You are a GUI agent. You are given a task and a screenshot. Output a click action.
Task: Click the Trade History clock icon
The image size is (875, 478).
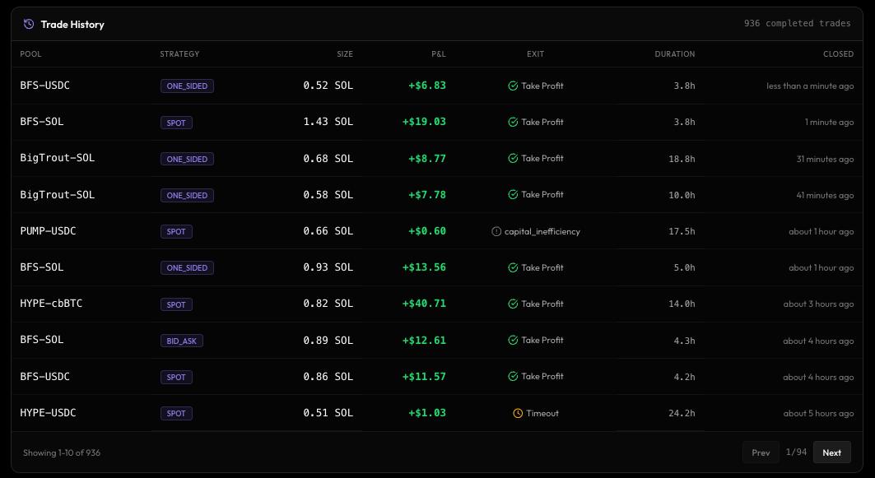coord(29,24)
